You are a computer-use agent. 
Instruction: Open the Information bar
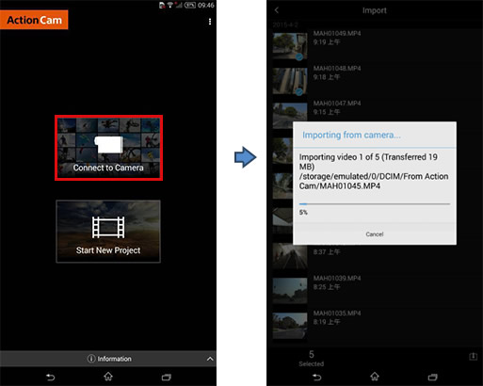click(x=108, y=359)
